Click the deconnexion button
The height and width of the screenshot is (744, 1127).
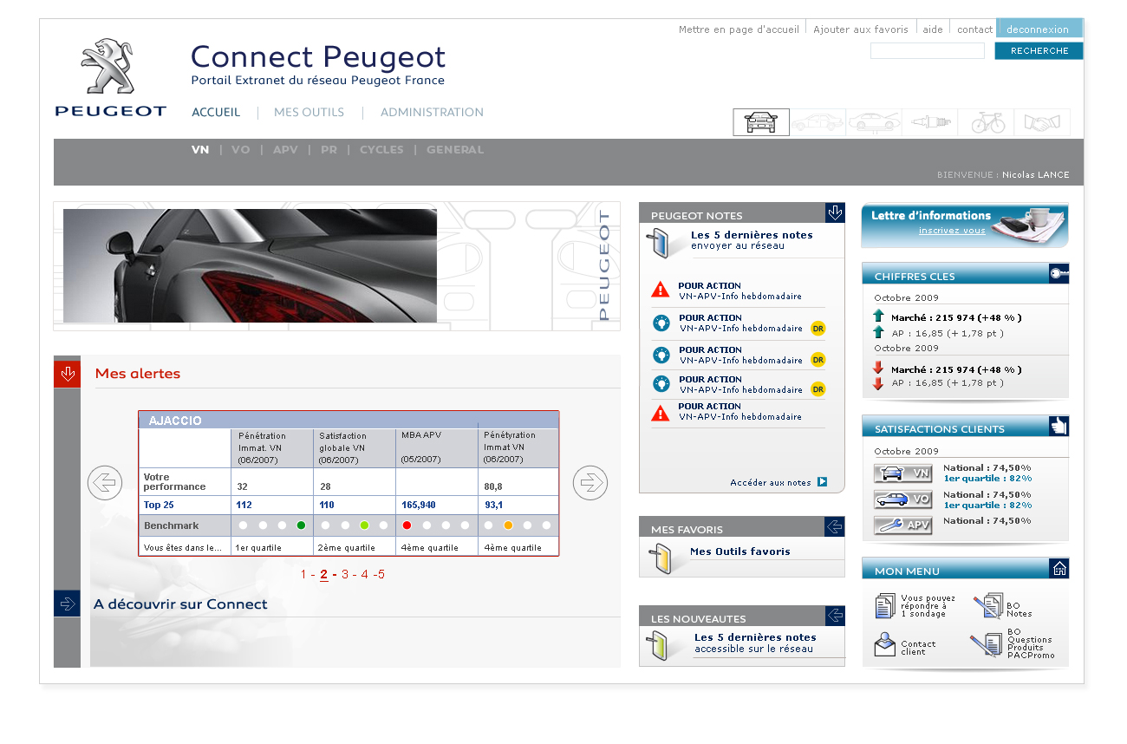[1039, 29]
